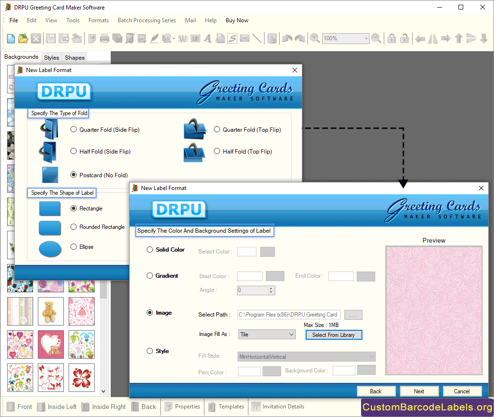Image resolution: width=494 pixels, height=417 pixels.
Task: Click the Redo arrow icon
Action: (x=300, y=38)
